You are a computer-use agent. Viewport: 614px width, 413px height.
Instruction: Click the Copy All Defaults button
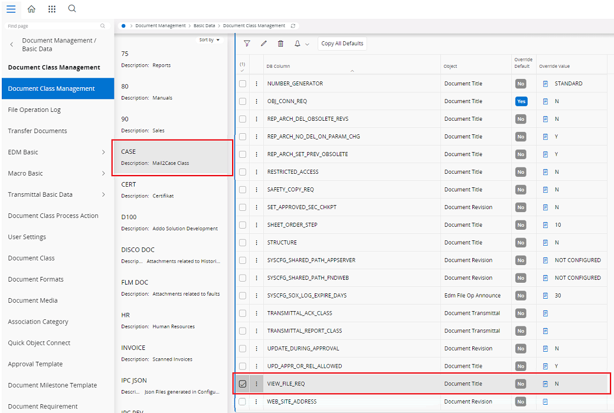coord(342,44)
